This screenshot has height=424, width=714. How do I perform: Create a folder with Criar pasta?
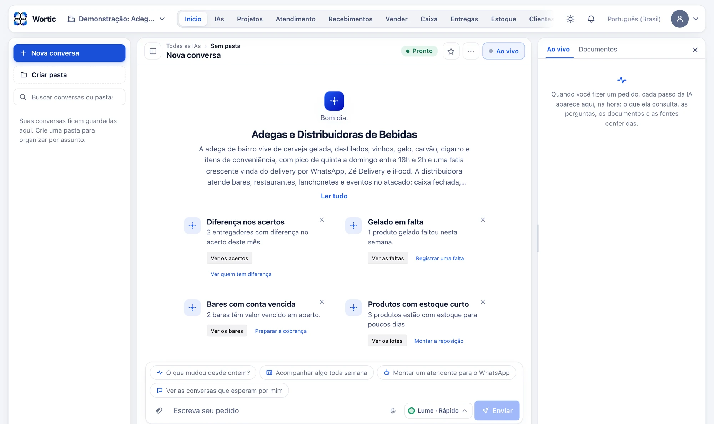click(69, 75)
